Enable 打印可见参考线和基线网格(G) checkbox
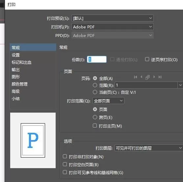 [65, 172]
